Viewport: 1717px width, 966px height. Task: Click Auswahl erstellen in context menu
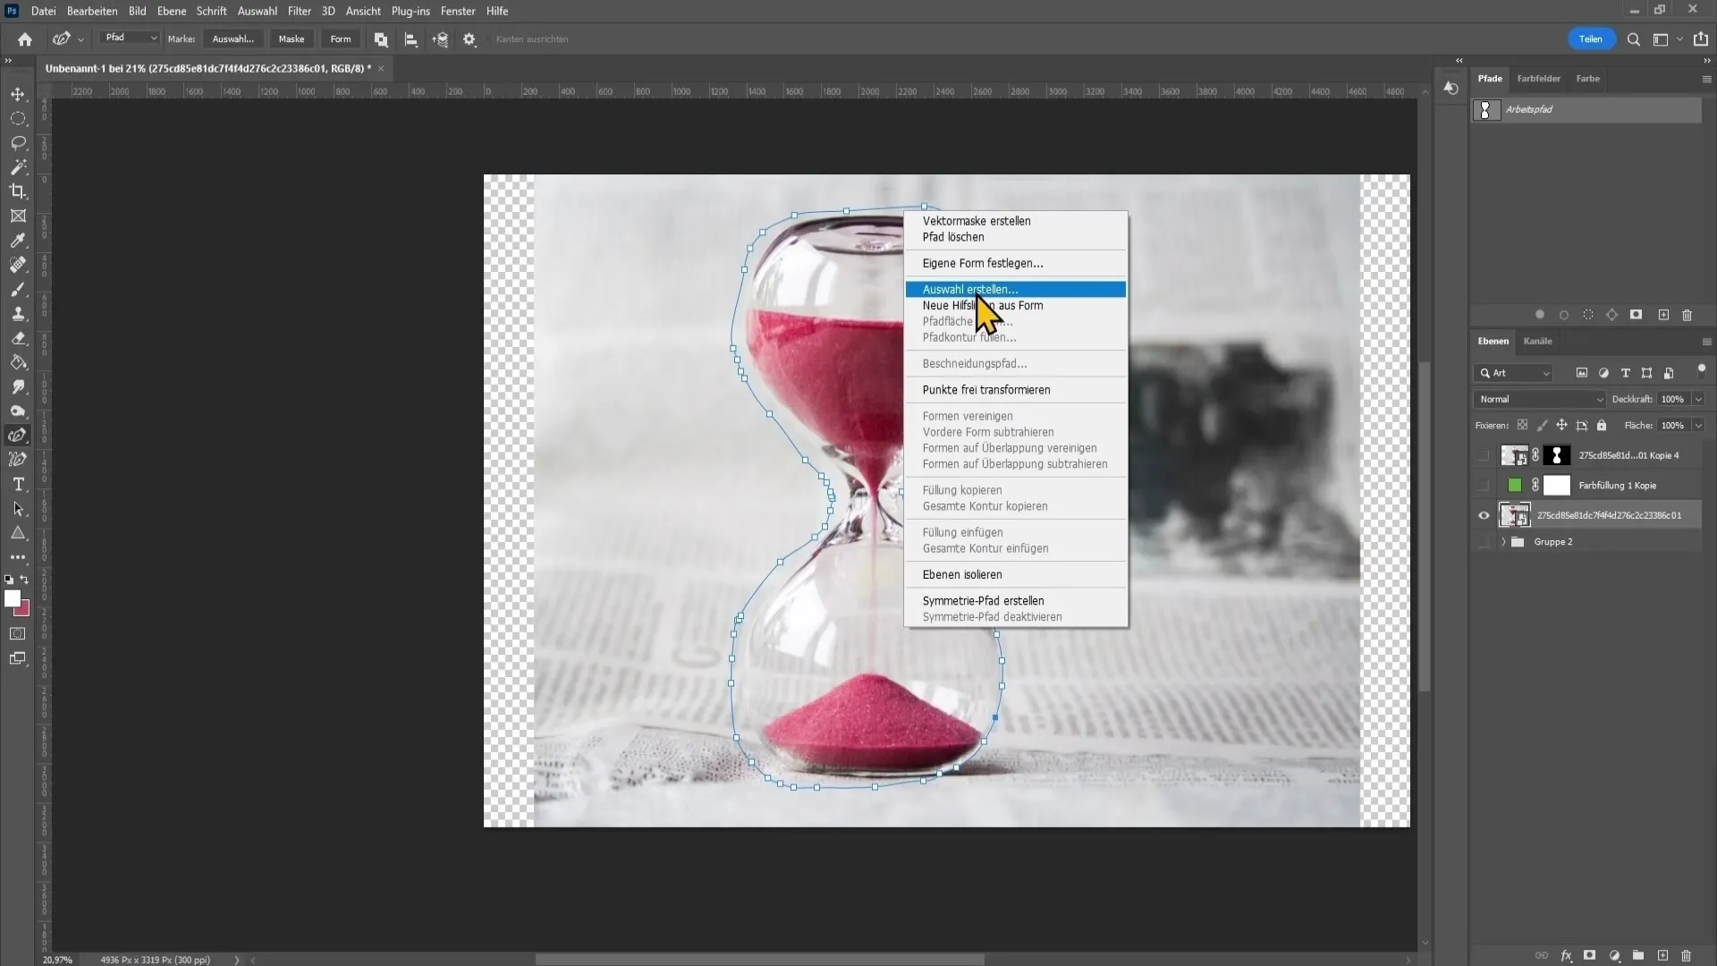[970, 289]
